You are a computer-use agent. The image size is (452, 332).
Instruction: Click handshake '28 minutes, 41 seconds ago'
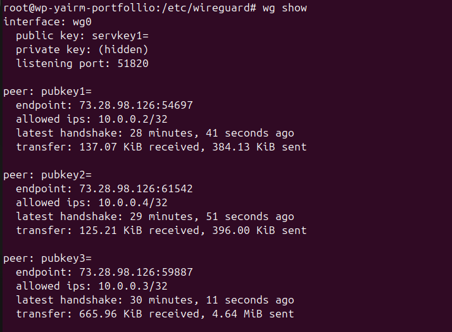coord(212,133)
